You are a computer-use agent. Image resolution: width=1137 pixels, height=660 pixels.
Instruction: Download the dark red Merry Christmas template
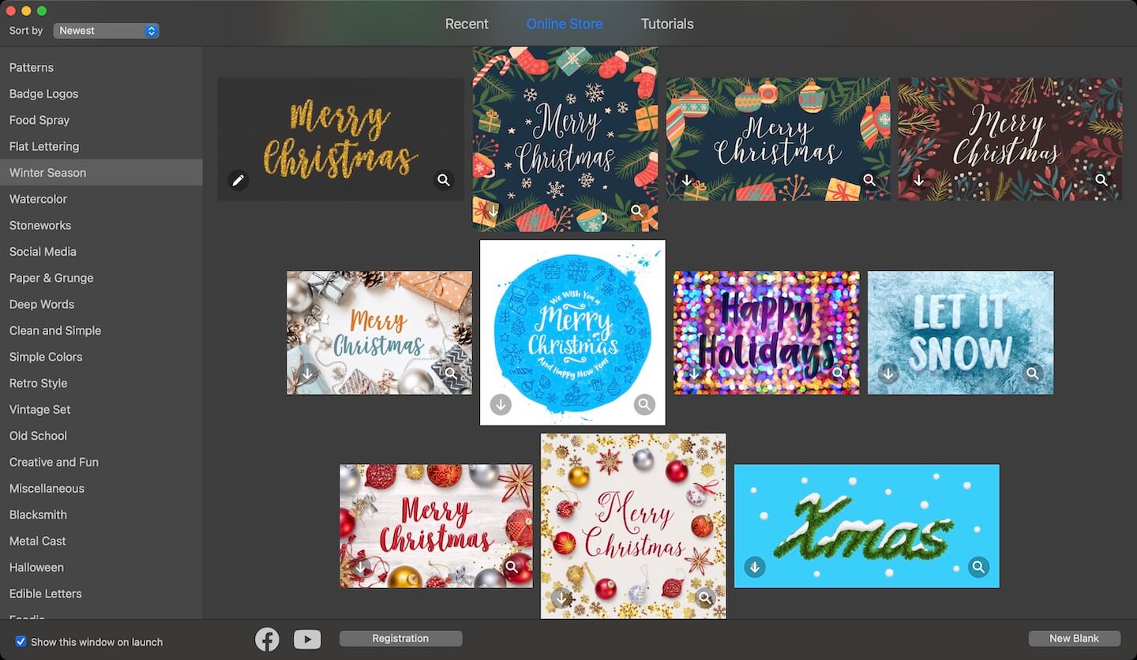(x=918, y=180)
